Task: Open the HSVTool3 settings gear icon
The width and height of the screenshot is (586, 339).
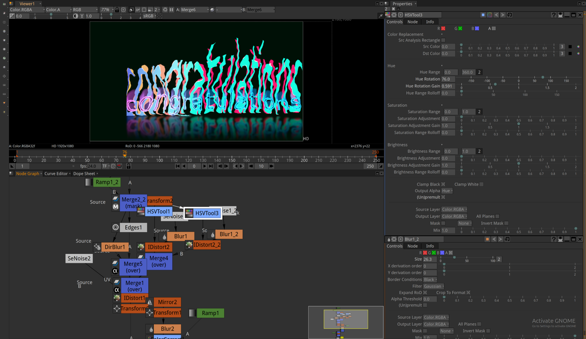Action: [x=394, y=15]
